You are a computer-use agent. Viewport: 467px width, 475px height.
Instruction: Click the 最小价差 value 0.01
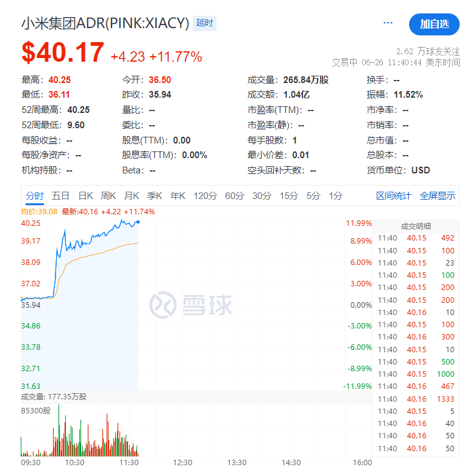pyautogui.click(x=301, y=155)
